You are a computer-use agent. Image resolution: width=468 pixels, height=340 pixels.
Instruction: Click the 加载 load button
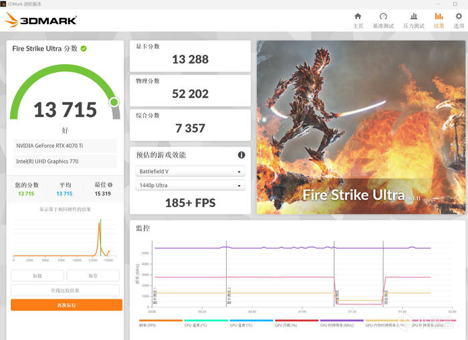tap(37, 276)
